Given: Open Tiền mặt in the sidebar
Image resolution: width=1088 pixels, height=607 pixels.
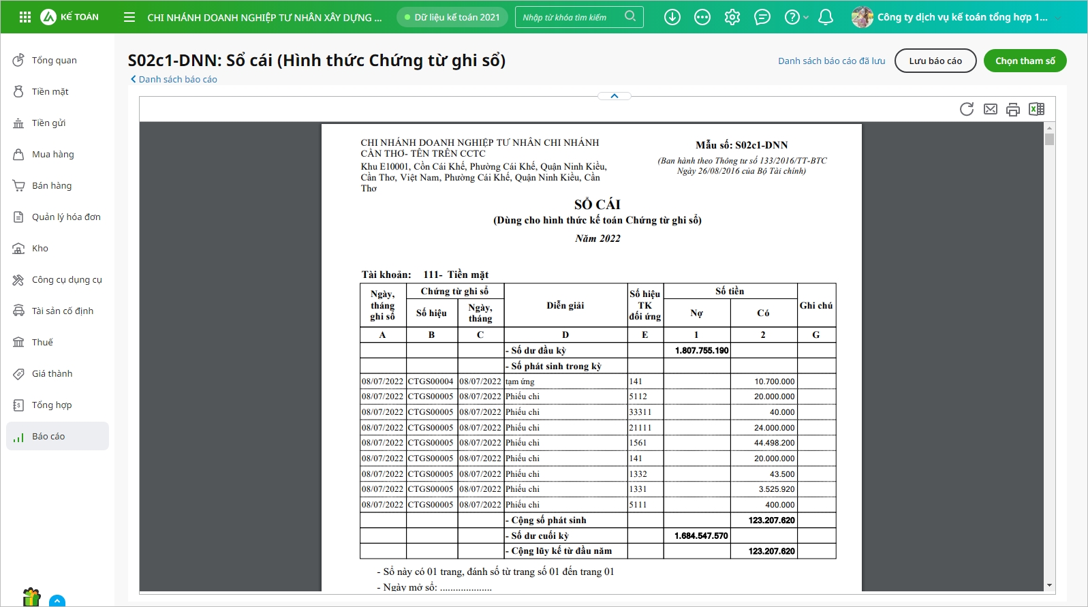Looking at the screenshot, I should [50, 91].
